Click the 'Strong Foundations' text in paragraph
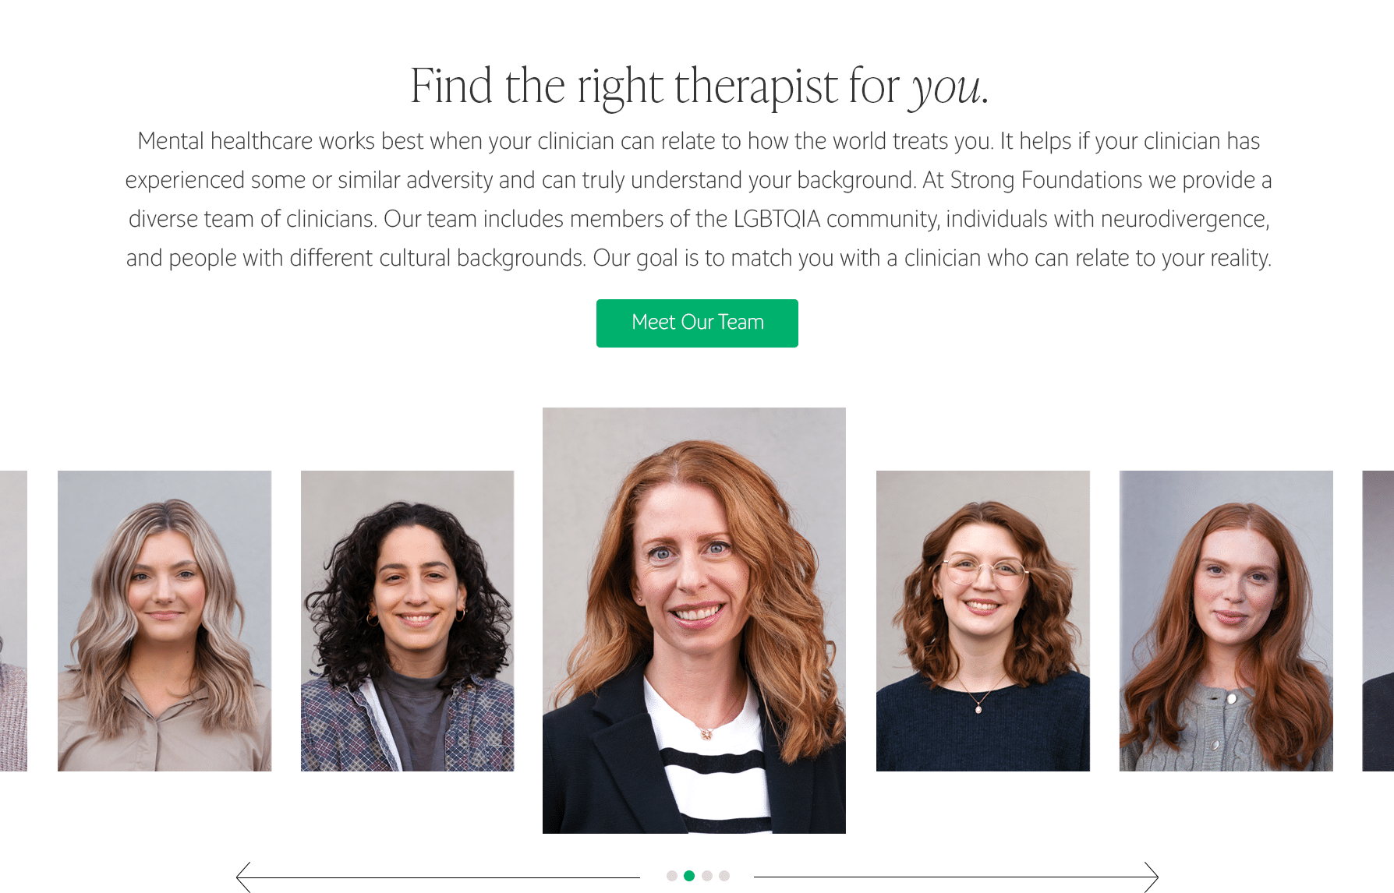The width and height of the screenshot is (1394, 893). [x=1046, y=180]
